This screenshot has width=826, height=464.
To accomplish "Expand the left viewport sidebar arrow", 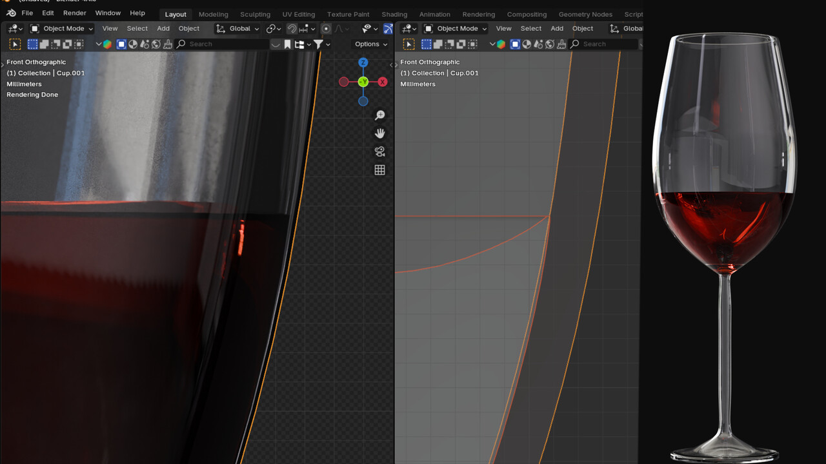I will pyautogui.click(x=392, y=65).
